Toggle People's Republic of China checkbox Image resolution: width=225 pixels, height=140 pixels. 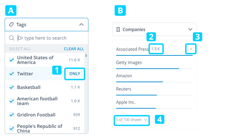[12, 128]
